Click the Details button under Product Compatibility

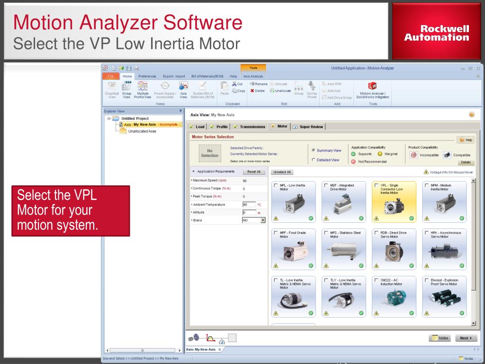(x=466, y=162)
